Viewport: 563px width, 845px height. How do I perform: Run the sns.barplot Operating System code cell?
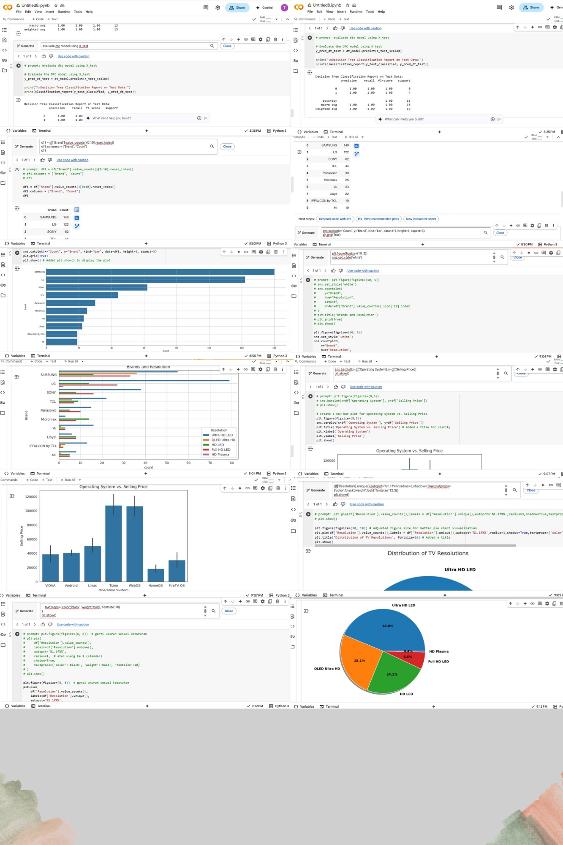click(x=310, y=396)
